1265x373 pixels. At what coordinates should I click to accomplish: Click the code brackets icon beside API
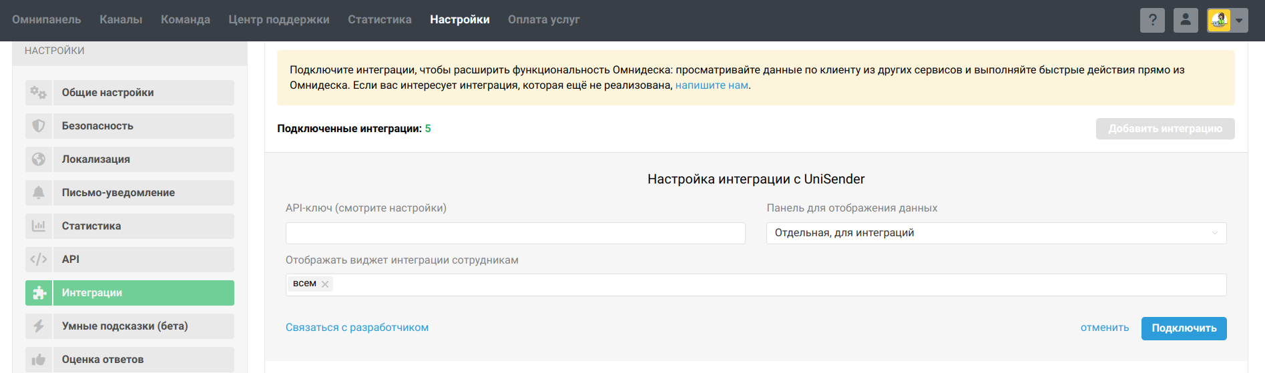click(39, 260)
